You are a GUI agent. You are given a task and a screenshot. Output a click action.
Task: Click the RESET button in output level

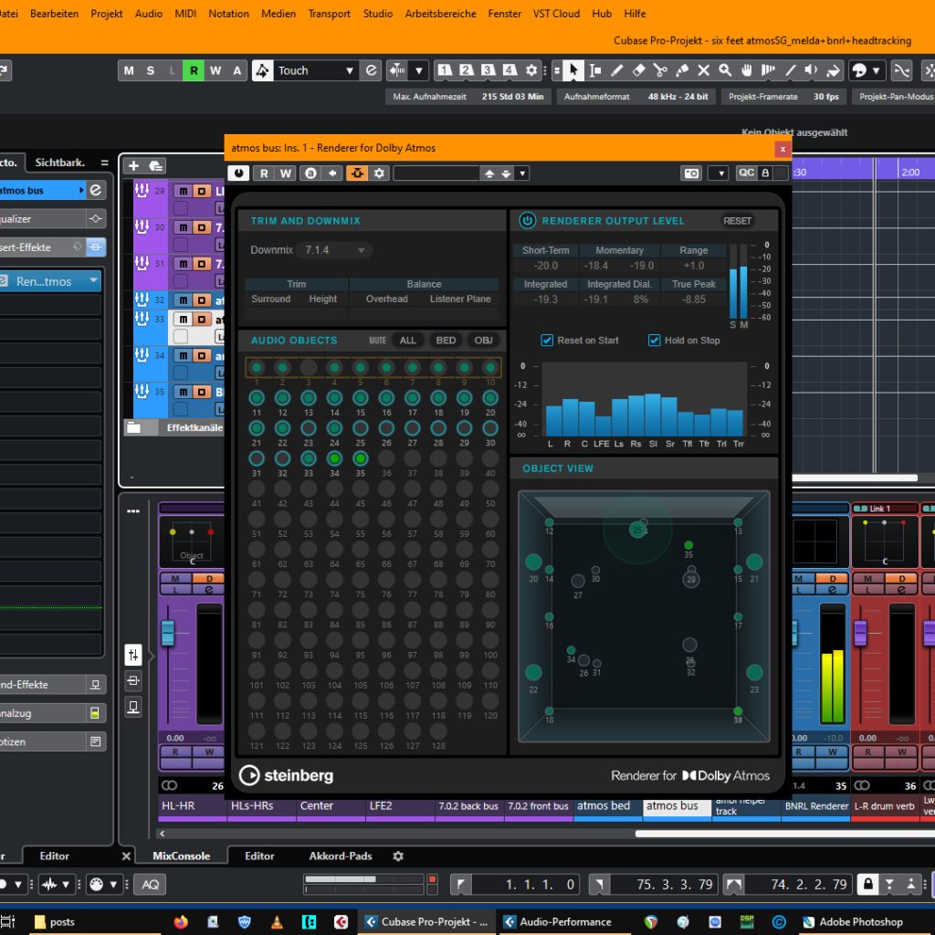point(737,221)
